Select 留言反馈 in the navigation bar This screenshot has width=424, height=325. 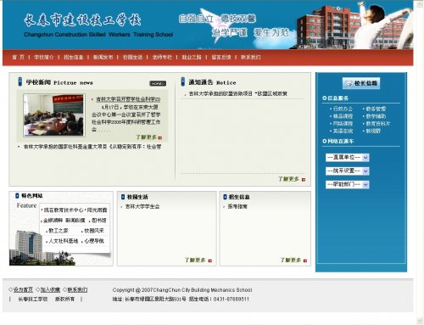[221, 57]
